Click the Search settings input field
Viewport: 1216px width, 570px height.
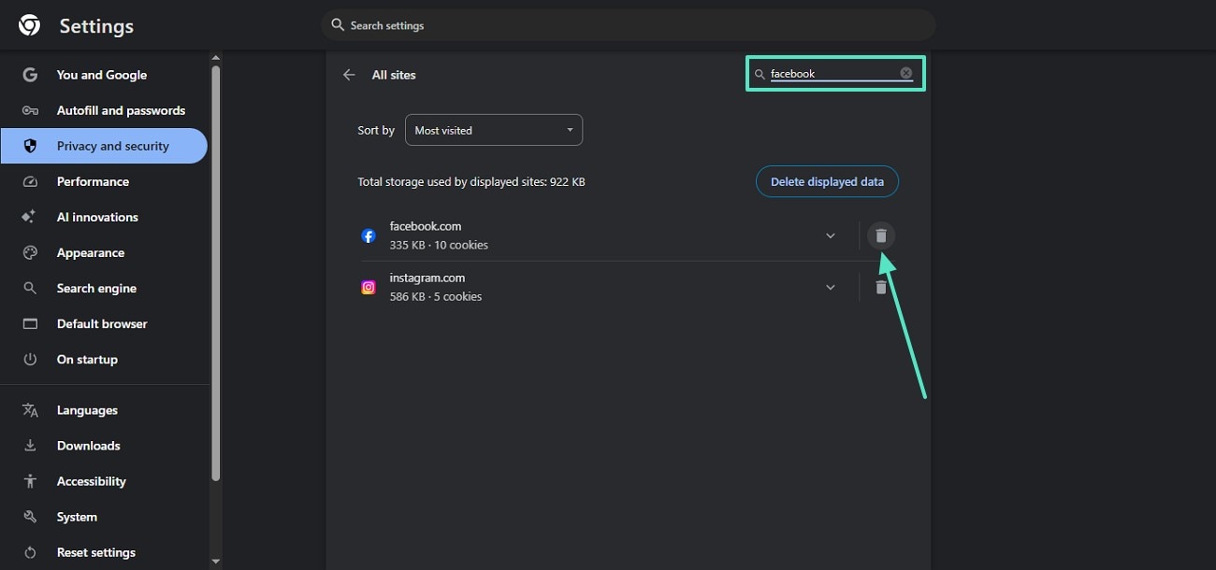click(x=636, y=25)
